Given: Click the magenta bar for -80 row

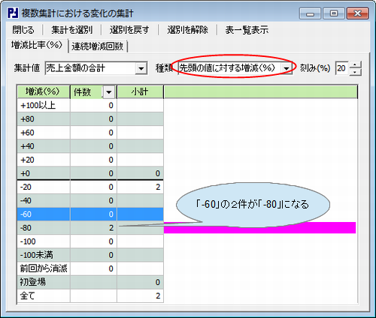Looking at the screenshot, I should (259, 228).
